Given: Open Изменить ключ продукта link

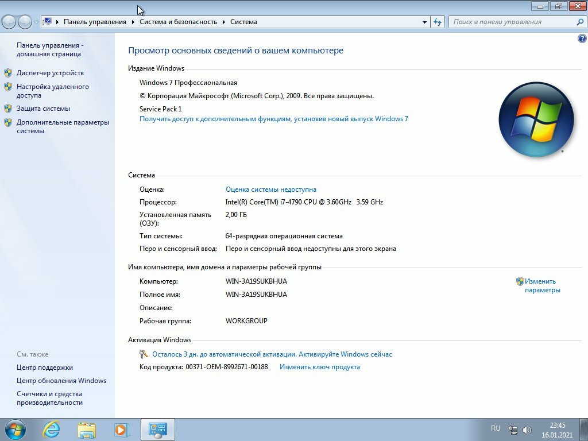Looking at the screenshot, I should (319, 367).
